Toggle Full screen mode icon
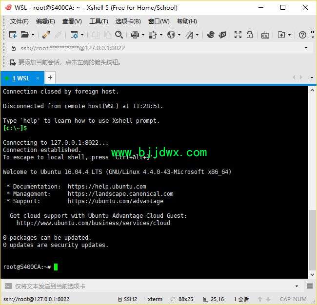The image size is (317, 305). (x=238, y=35)
